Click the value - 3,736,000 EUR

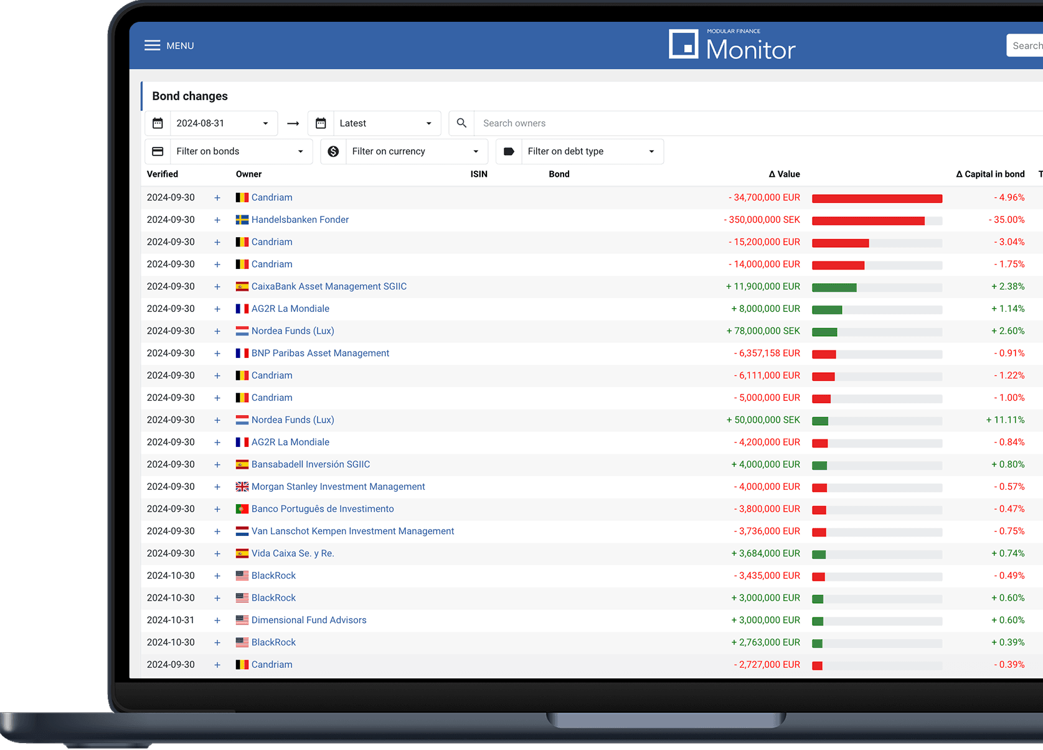tap(767, 531)
